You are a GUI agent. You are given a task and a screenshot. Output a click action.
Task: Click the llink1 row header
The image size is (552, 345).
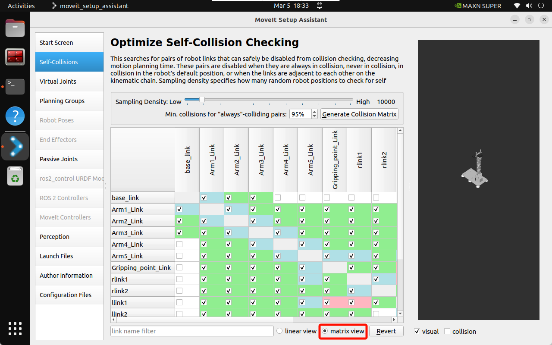coord(143,302)
